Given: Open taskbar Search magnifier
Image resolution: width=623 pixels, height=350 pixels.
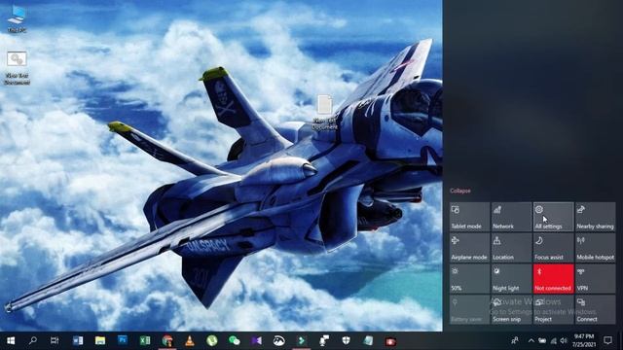Looking at the screenshot, I should click(x=33, y=340).
